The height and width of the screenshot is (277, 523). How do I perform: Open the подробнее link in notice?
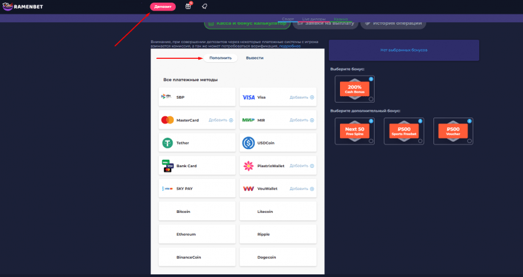(290, 46)
